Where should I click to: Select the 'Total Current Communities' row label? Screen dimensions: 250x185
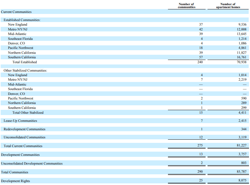point(23,146)
